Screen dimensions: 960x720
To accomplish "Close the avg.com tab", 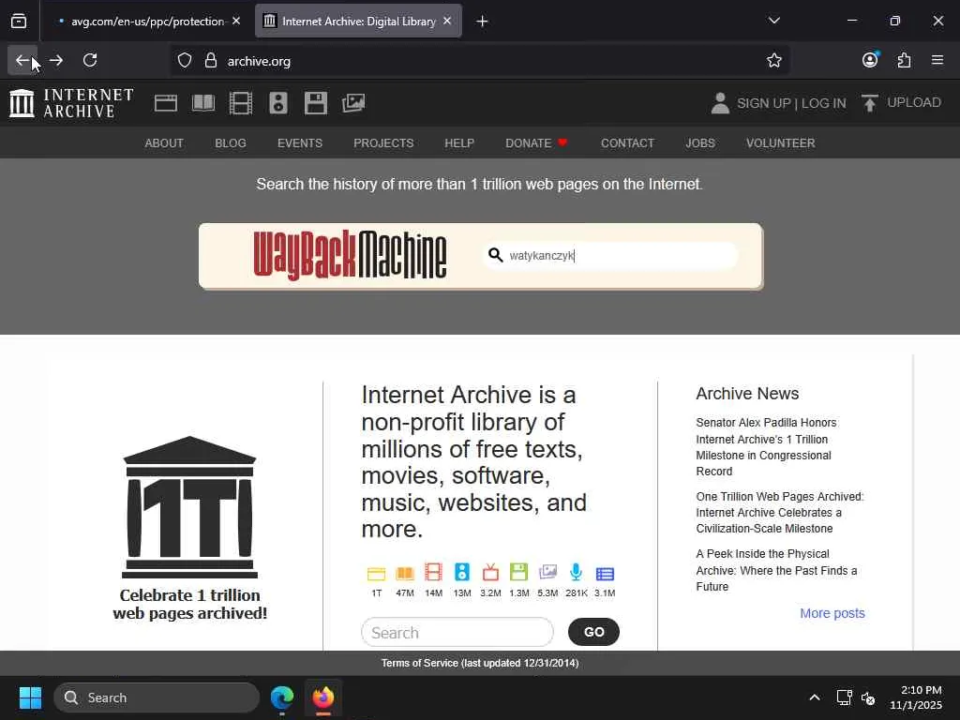I will click(x=236, y=21).
